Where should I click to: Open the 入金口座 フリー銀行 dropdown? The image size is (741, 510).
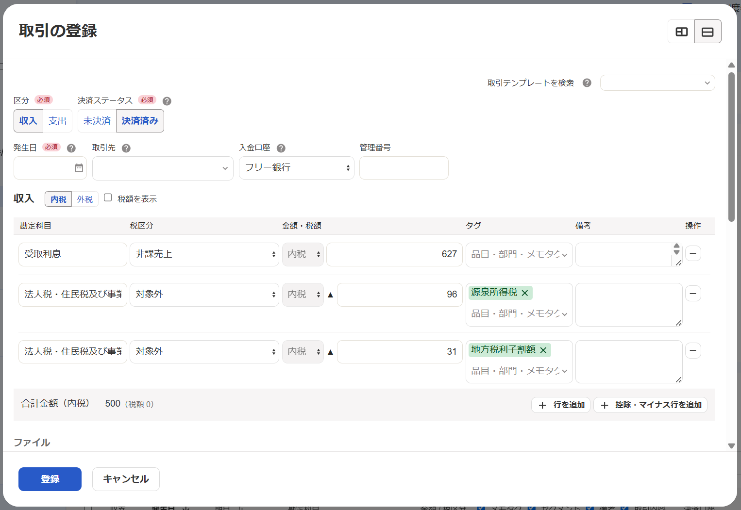(x=297, y=168)
